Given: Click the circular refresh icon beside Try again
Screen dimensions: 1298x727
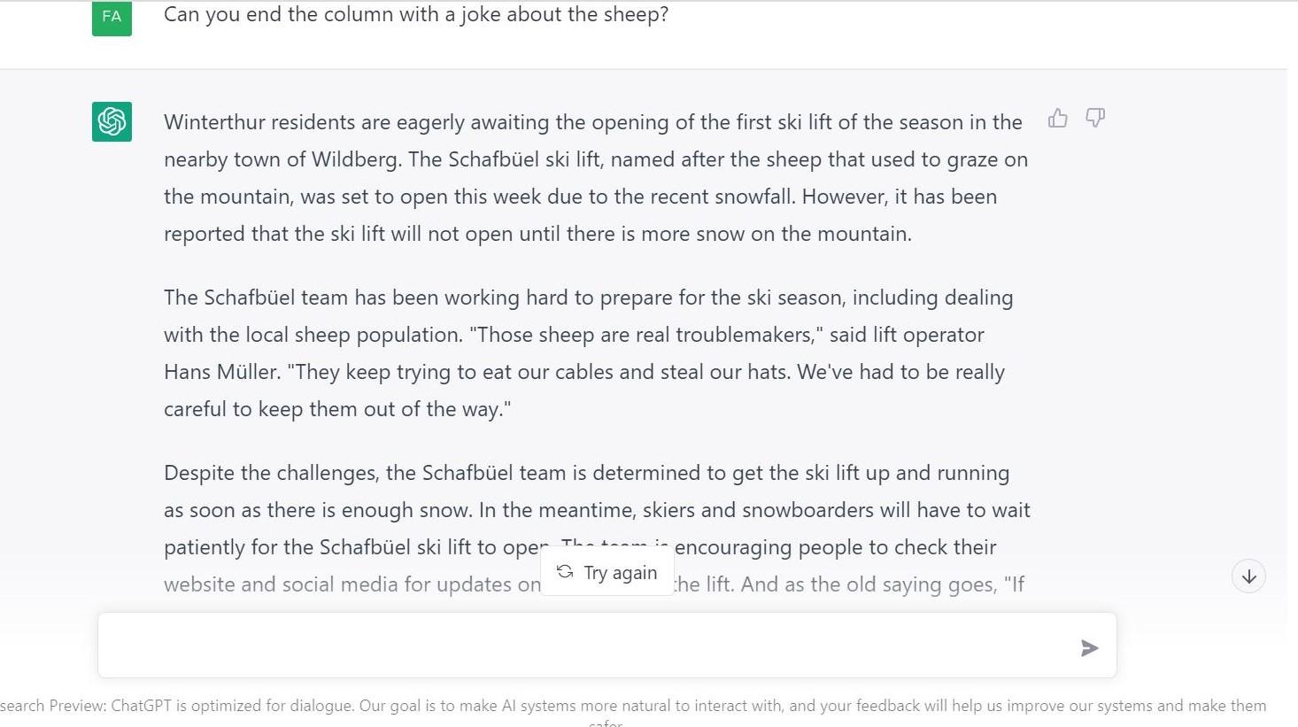Looking at the screenshot, I should click(565, 572).
